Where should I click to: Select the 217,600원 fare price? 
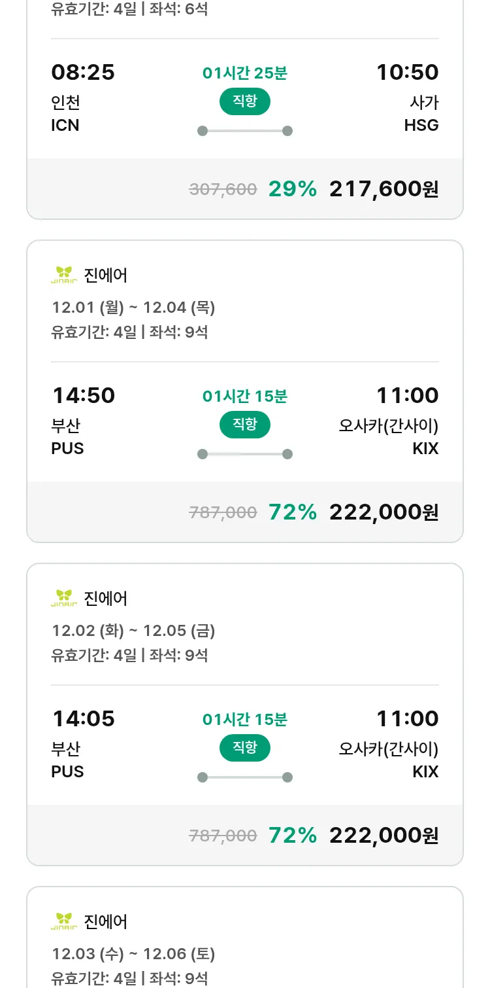[384, 189]
